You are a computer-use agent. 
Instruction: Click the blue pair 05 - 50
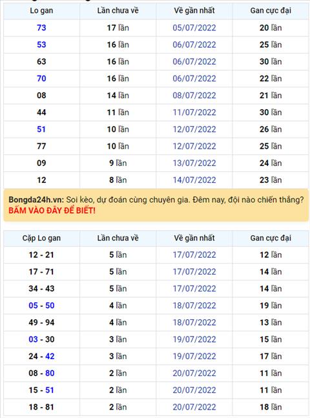click(x=41, y=306)
